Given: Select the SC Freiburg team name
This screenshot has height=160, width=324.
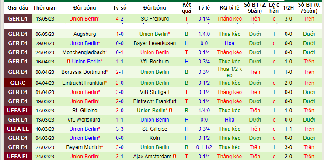Looking at the screenshot, I should tap(154, 19).
